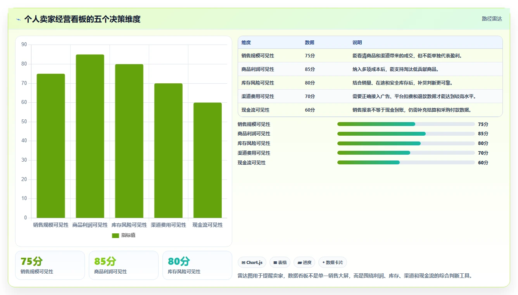Image resolution: width=518 pixels, height=295 pixels.
Task: Click the description starting 结合销量、在途和安全库存后
Action: point(402,83)
